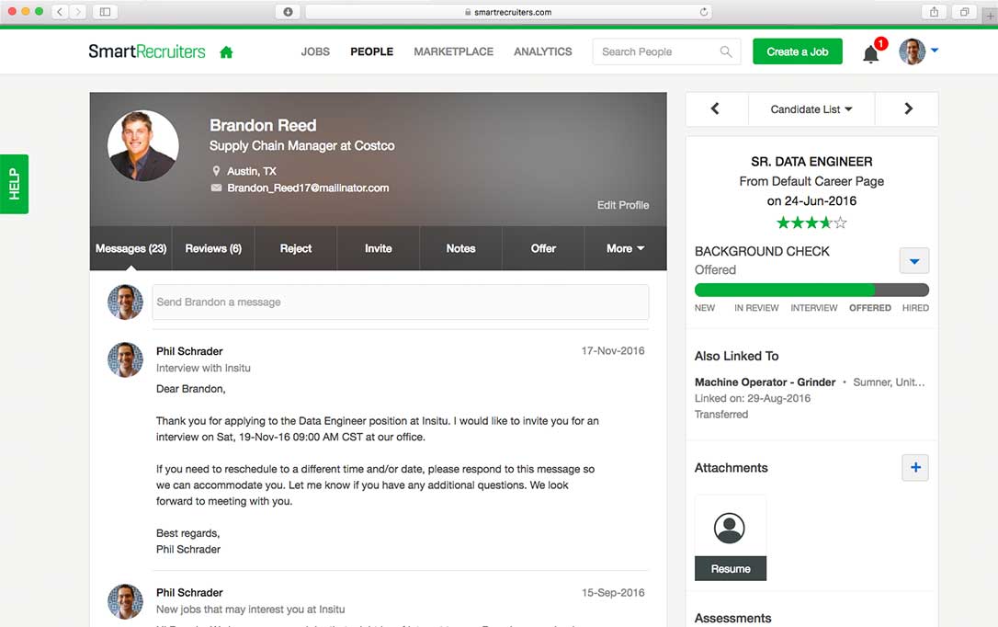
Task: Open the Safari share button
Action: (934, 11)
